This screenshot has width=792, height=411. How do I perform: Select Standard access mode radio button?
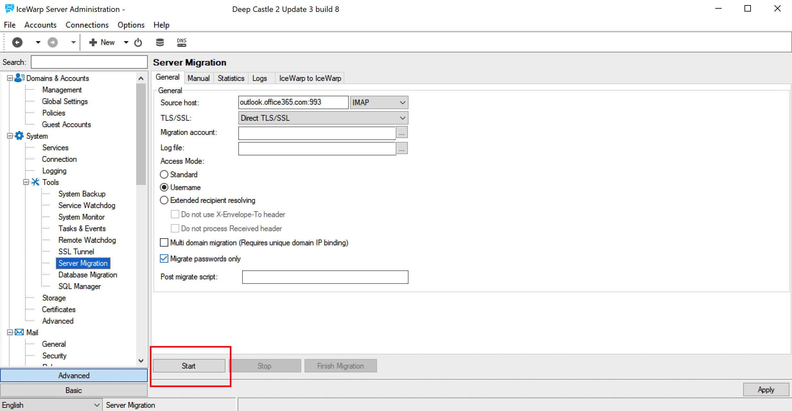[164, 174]
